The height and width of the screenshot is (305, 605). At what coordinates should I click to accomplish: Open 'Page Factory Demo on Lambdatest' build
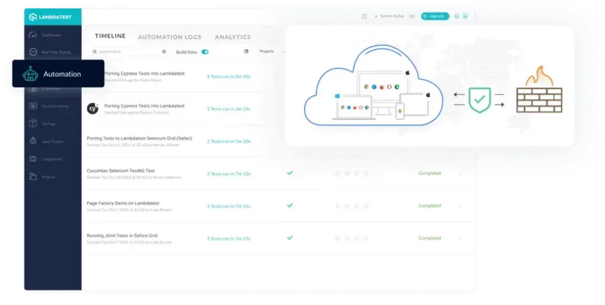(123, 203)
